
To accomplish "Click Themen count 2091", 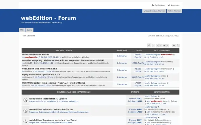I will point(139,99).
